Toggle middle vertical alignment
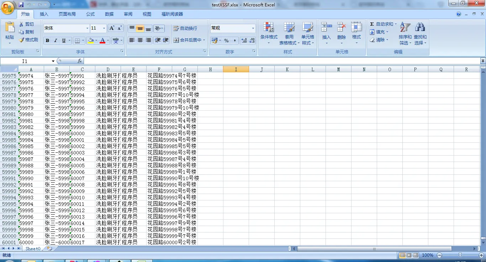 click(x=140, y=28)
